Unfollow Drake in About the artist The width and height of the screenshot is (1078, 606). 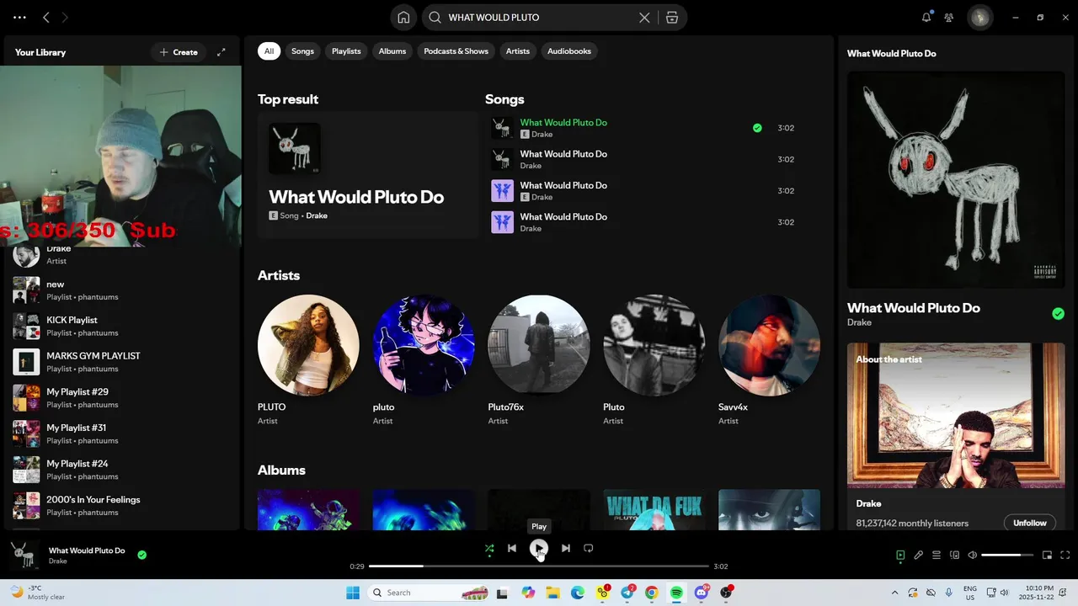pyautogui.click(x=1029, y=523)
